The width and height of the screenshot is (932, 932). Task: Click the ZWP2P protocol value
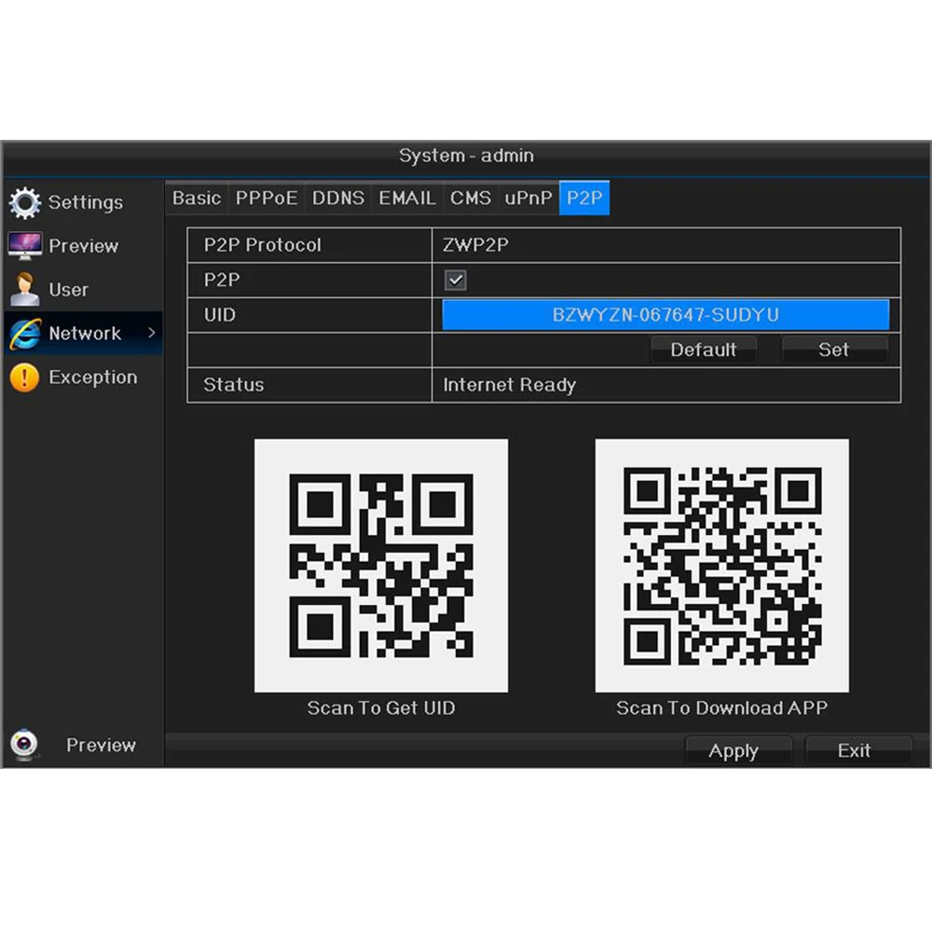coord(475,245)
